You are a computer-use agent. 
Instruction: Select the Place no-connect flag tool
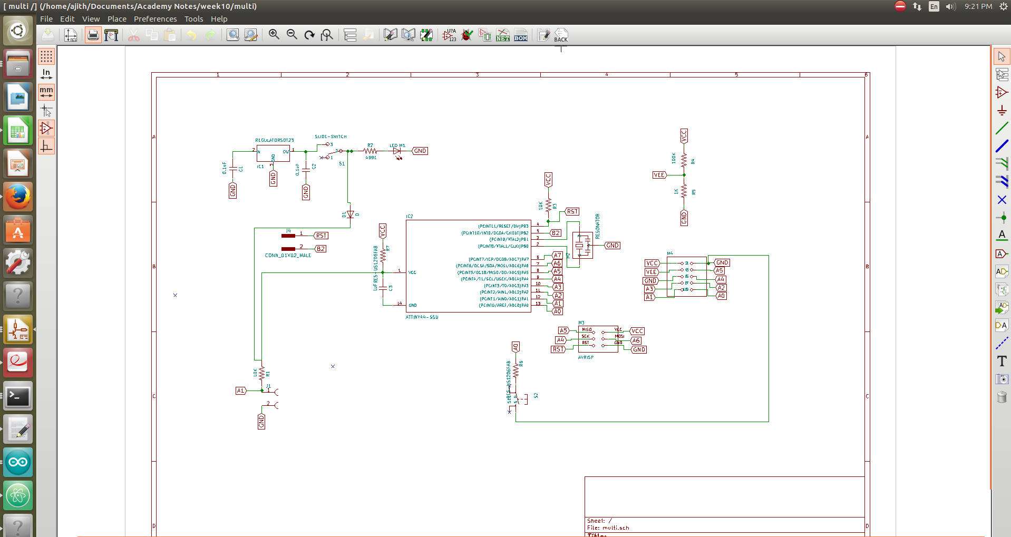1002,200
